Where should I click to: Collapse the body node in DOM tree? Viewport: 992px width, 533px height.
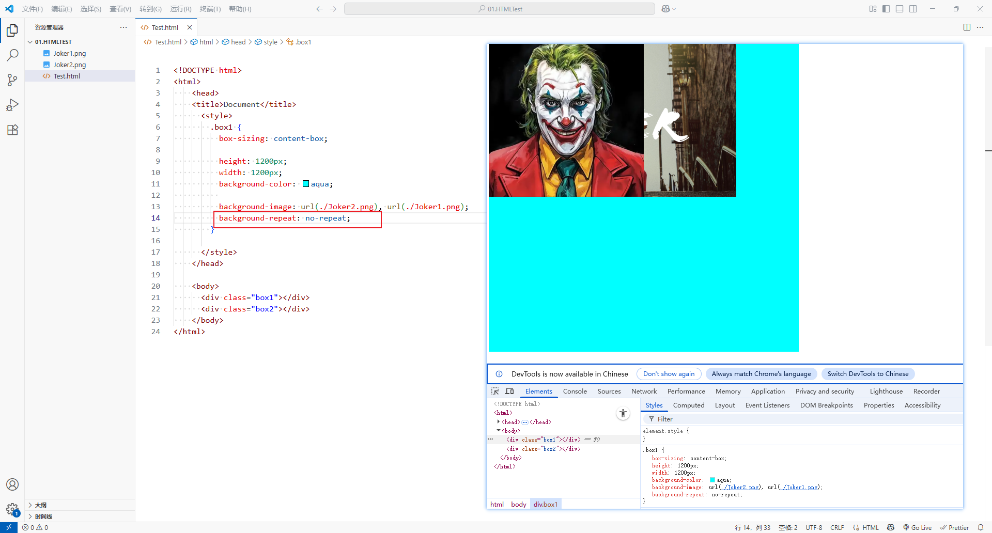[x=499, y=430]
